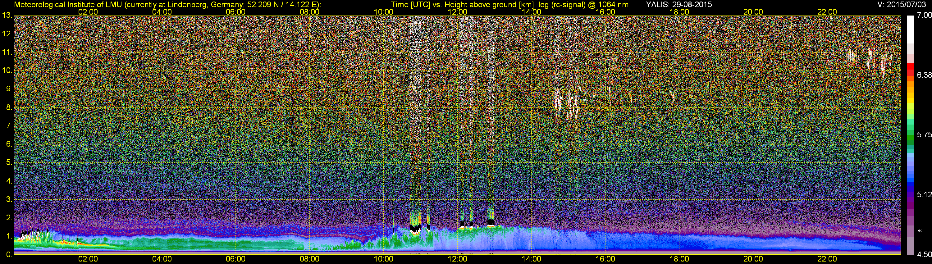Pick the 02:00 label on the bottom time axis
The width and height of the screenshot is (932, 264).
coord(88,259)
